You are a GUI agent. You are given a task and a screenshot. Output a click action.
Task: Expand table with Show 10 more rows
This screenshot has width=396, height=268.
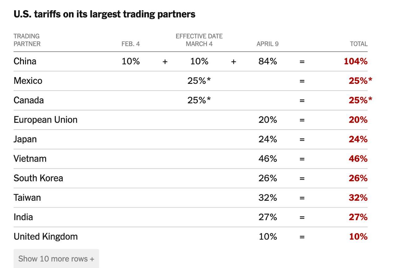pos(56,259)
